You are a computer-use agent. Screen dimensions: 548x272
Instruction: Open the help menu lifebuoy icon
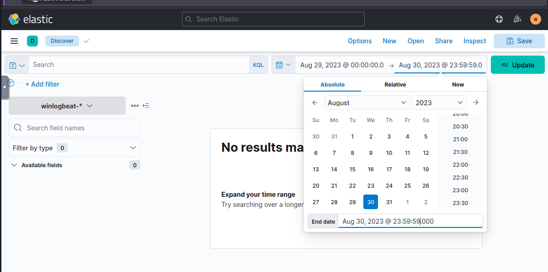click(499, 19)
